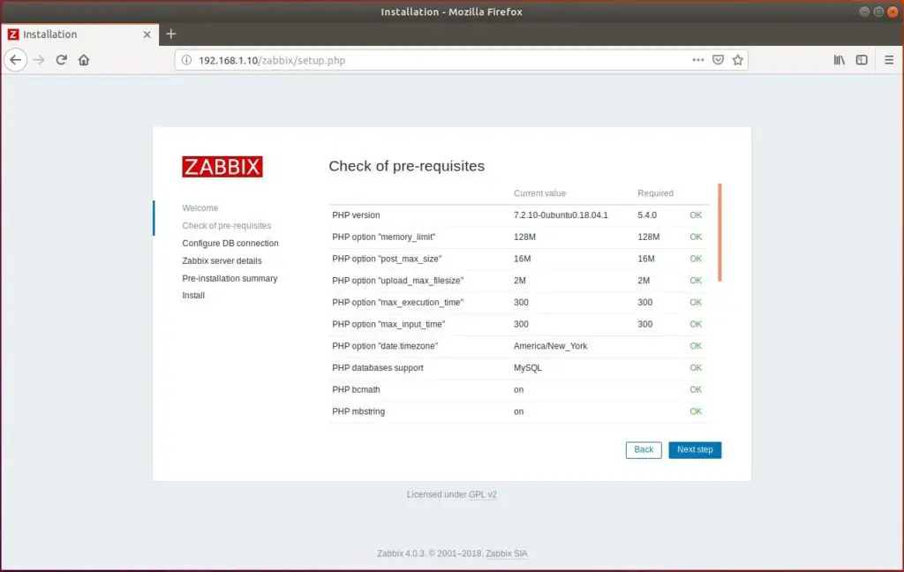Image resolution: width=904 pixels, height=572 pixels.
Task: Select Zabbix server details step
Action: pos(222,260)
